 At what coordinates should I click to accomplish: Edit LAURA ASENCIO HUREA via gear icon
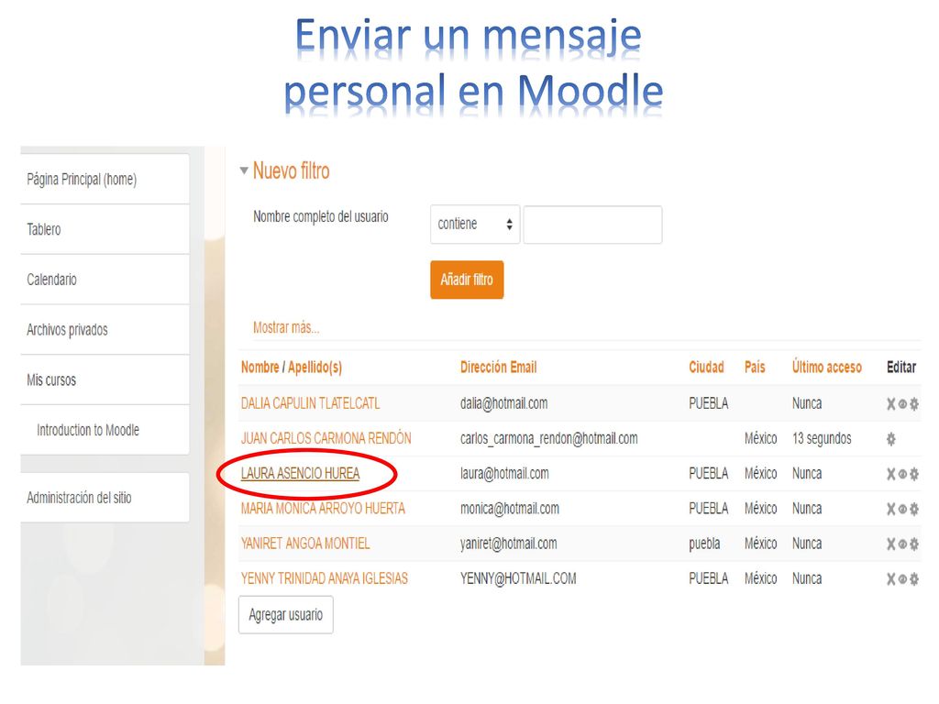(914, 474)
